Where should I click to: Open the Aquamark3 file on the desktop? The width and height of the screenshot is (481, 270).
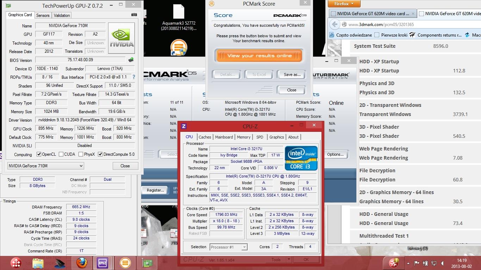pos(179,18)
